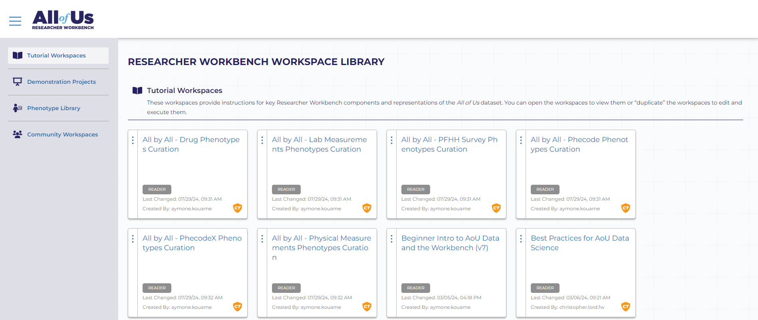Open the hamburger navigation menu

15,21
